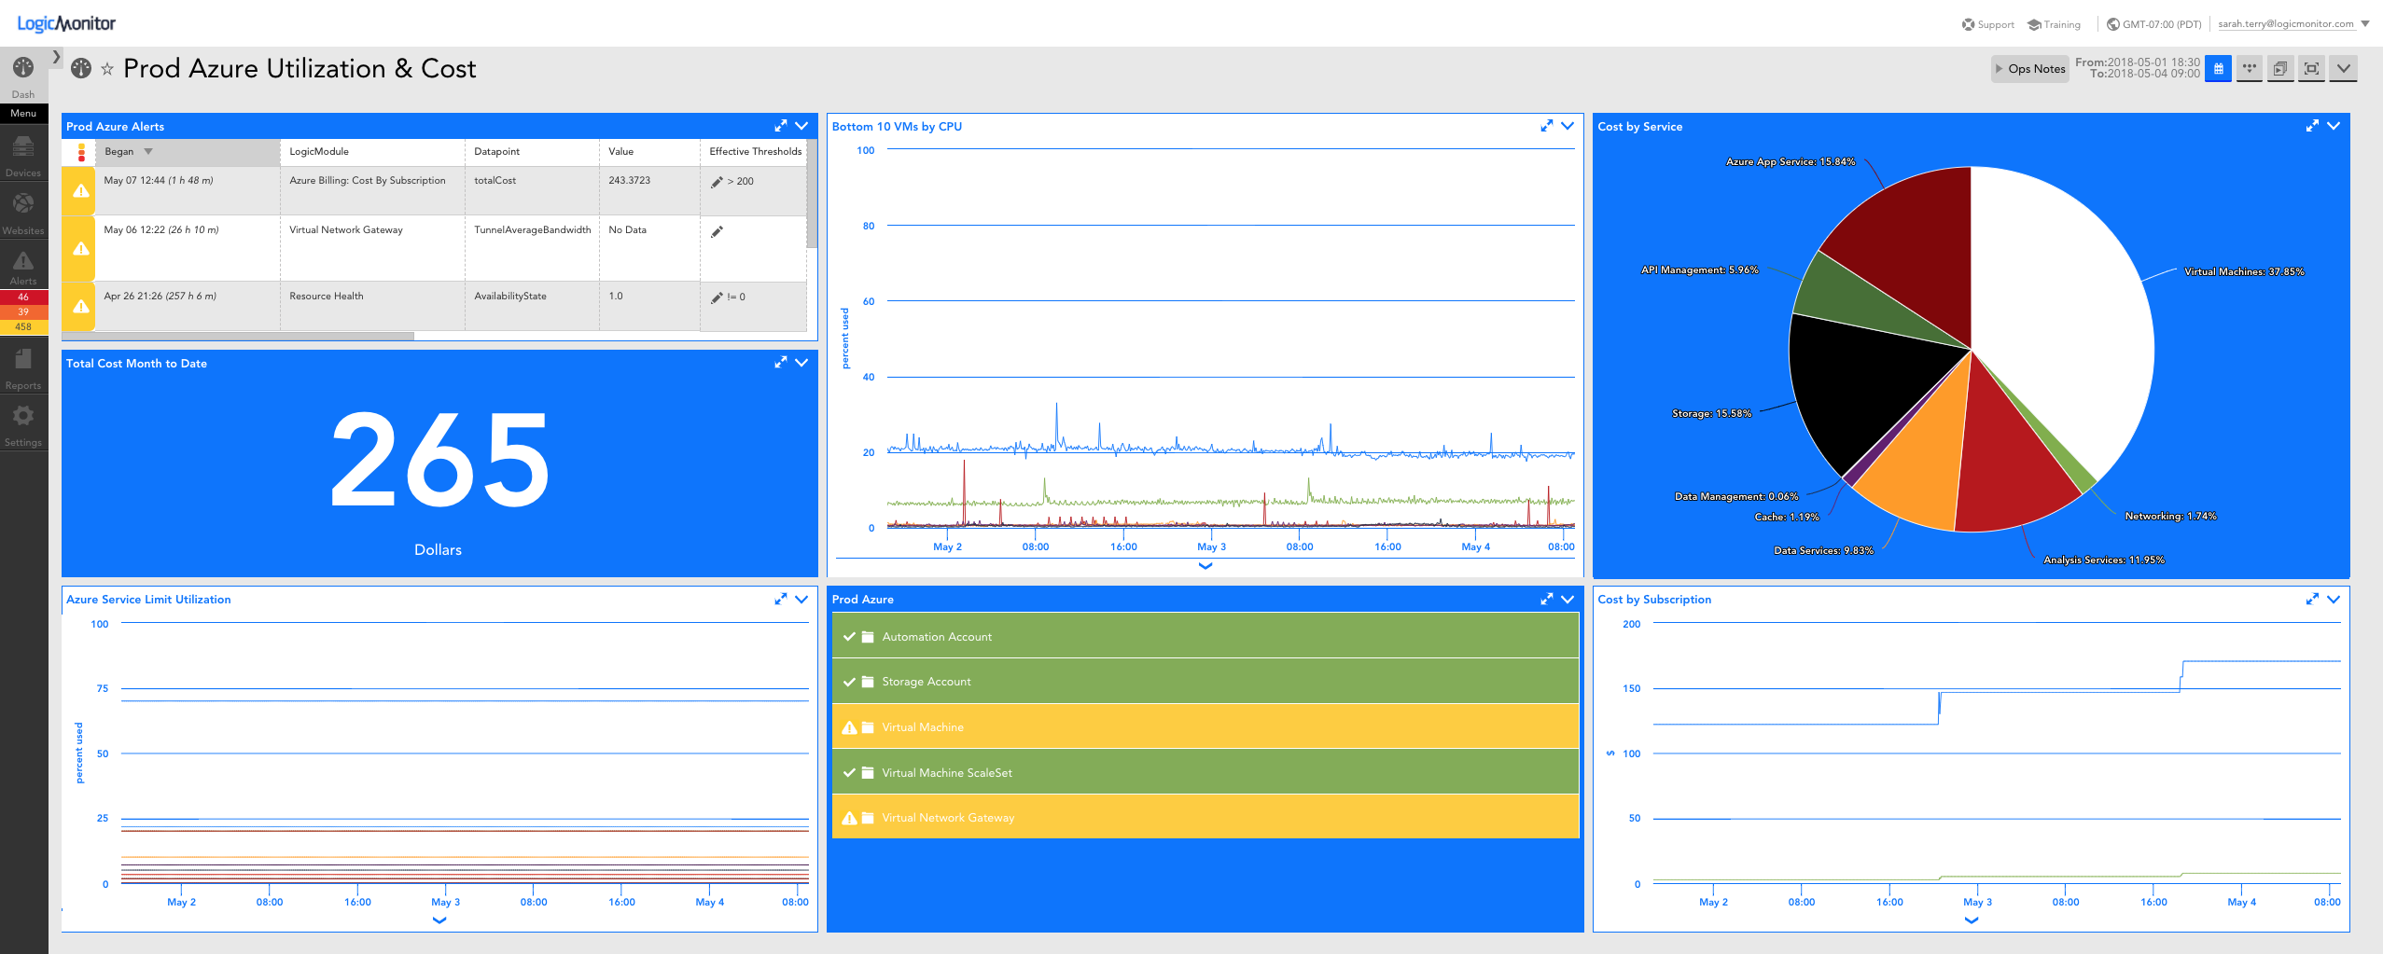Open the Prod Azure status widget menu
The width and height of the screenshot is (2383, 954).
[1568, 599]
